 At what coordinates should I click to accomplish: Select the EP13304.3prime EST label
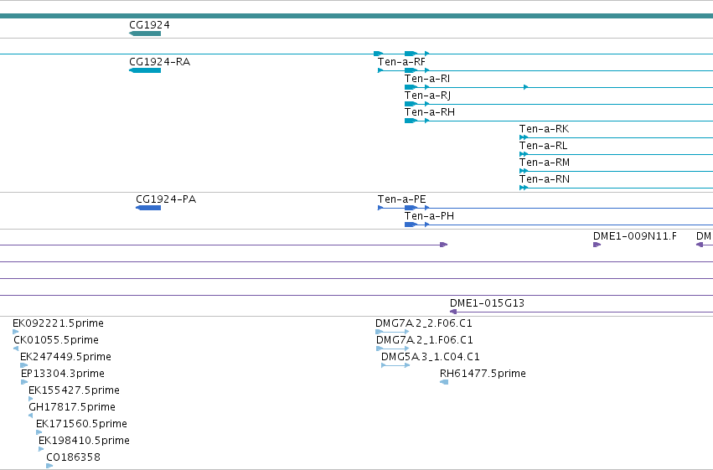[63, 374]
